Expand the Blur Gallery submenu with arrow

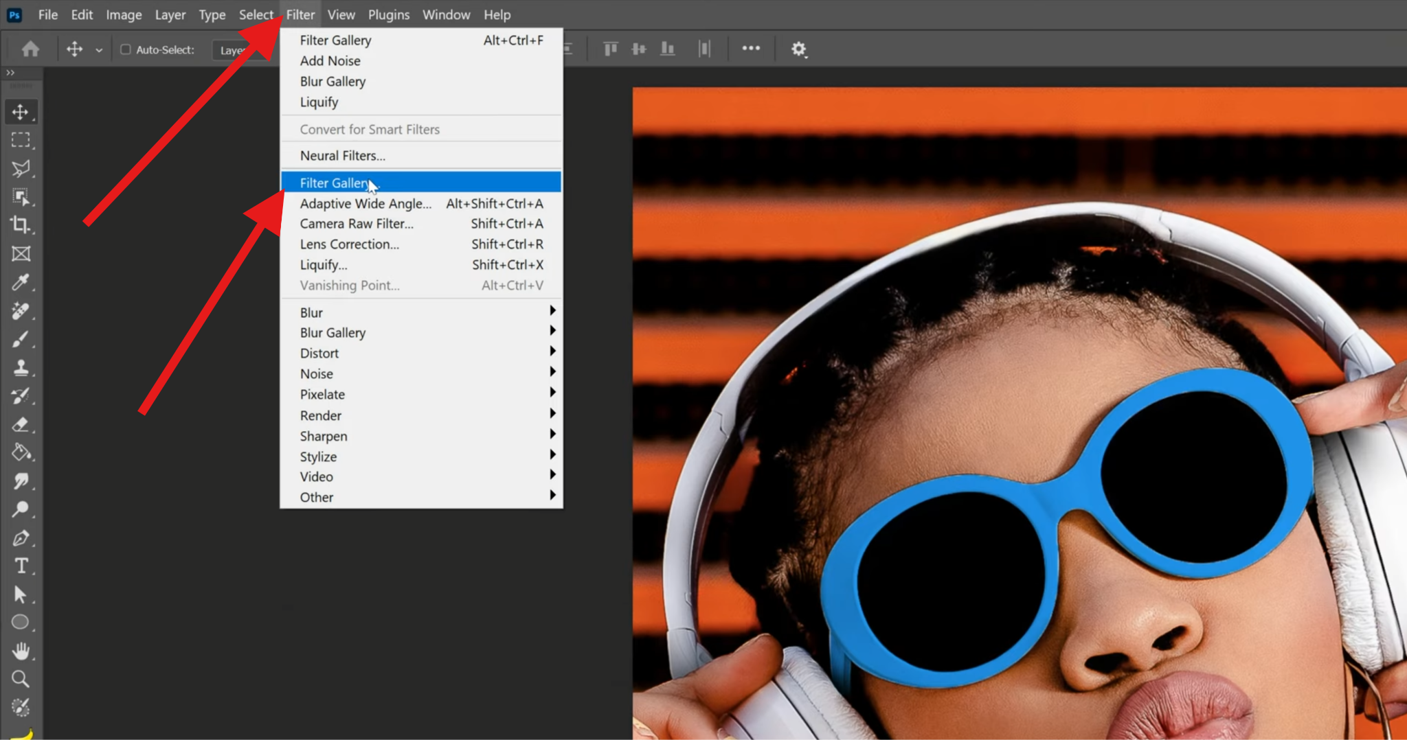(421, 332)
